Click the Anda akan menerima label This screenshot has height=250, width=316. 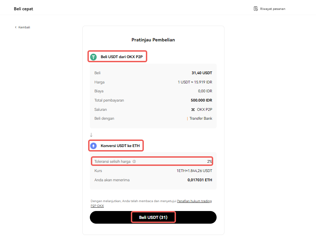pyautogui.click(x=112, y=180)
